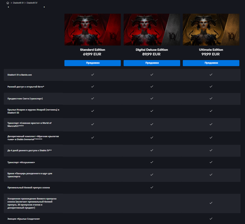Click Standard checkmark for Крылья Инария row
Screen dimensions: 245x224
(x=93, y=111)
